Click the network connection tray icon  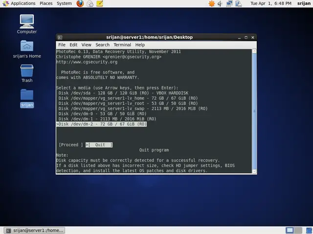(229, 3)
